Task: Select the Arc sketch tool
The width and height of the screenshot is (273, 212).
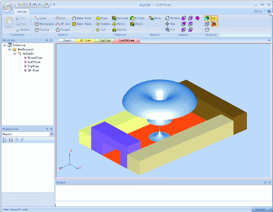Action: [x=60, y=18]
